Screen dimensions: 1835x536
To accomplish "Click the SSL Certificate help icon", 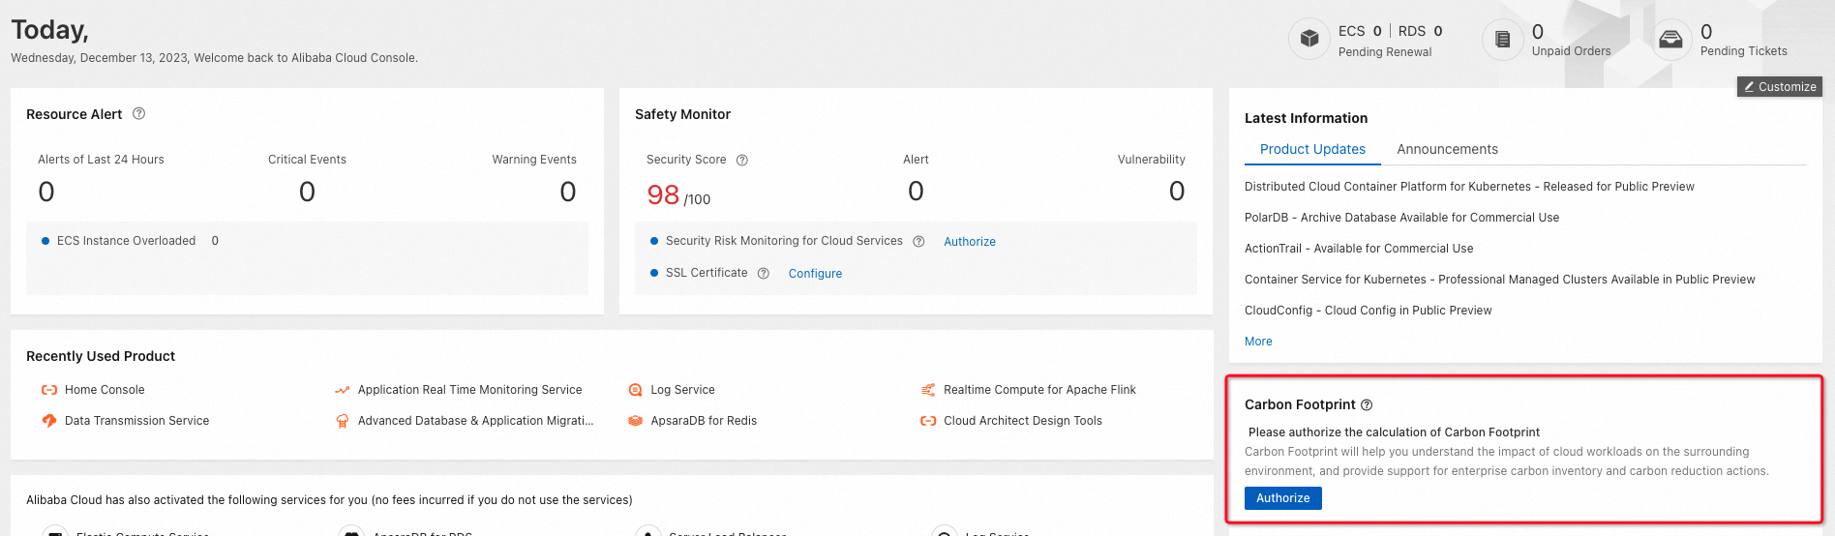I will [x=764, y=274].
